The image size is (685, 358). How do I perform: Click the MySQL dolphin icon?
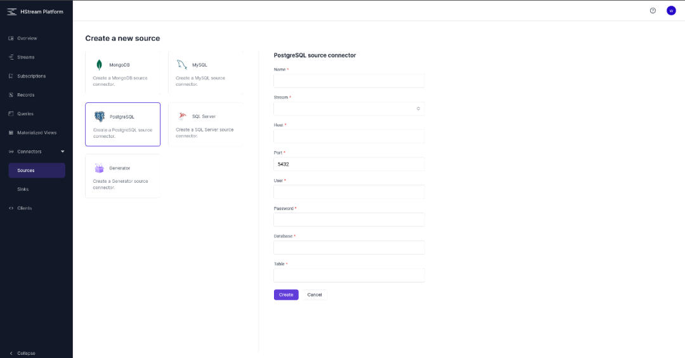click(x=181, y=65)
